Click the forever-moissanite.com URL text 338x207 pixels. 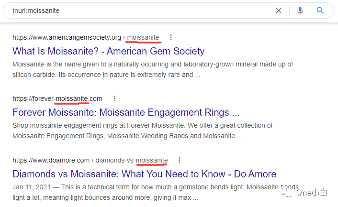(x=57, y=98)
